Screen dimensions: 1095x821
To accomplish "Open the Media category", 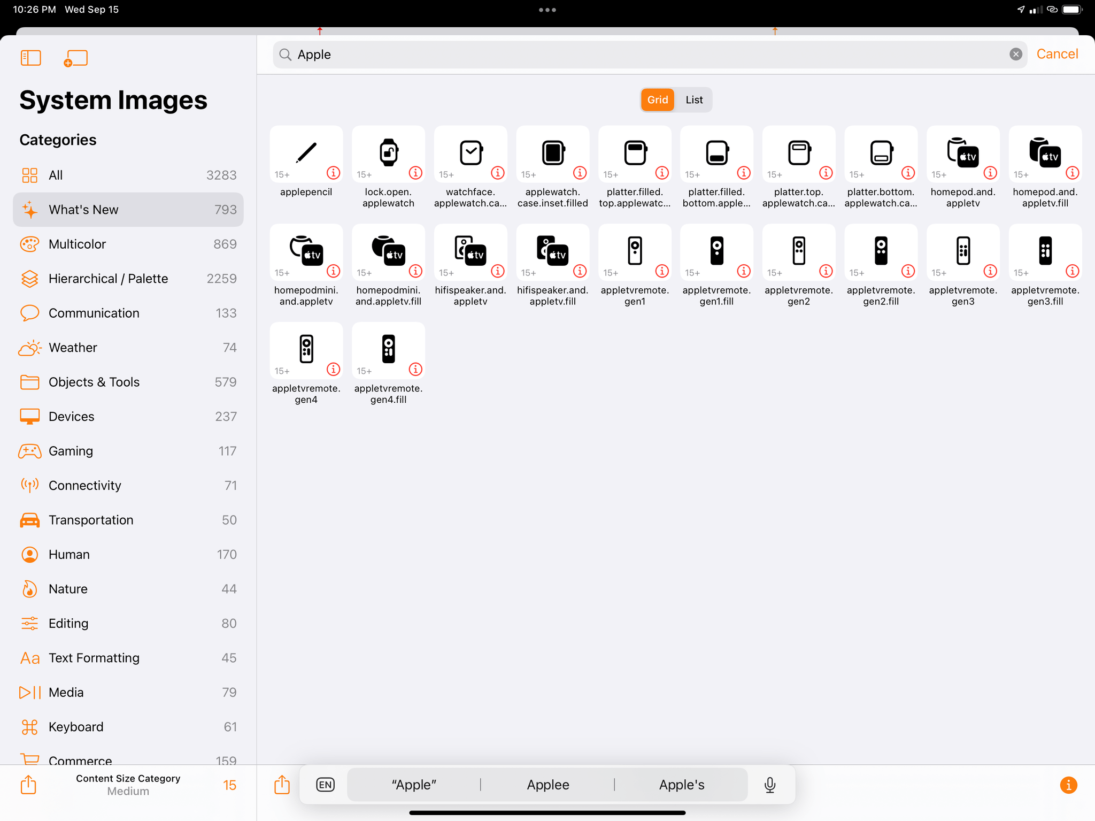I will tap(128, 693).
